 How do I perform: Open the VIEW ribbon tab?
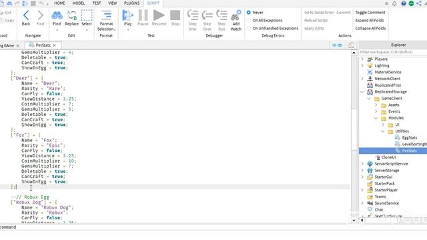(x=113, y=3)
